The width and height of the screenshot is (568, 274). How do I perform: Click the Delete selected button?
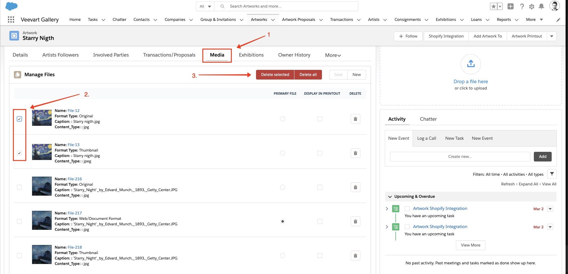[x=275, y=75]
